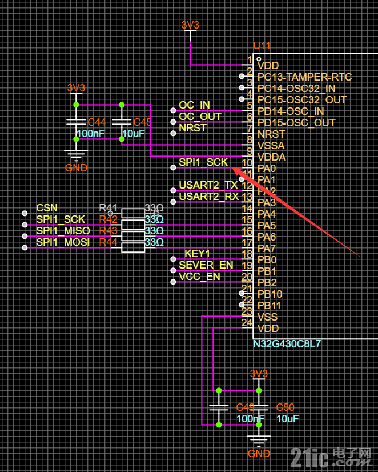Select the OC_IN net label

(194, 105)
